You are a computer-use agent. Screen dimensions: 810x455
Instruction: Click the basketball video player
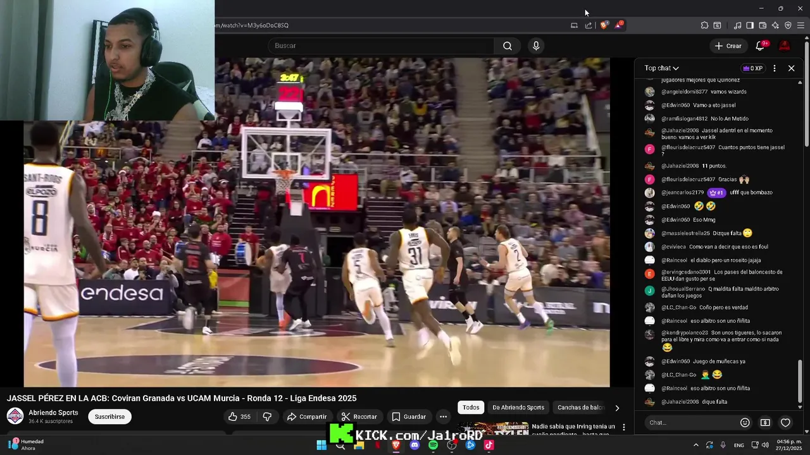point(316,222)
